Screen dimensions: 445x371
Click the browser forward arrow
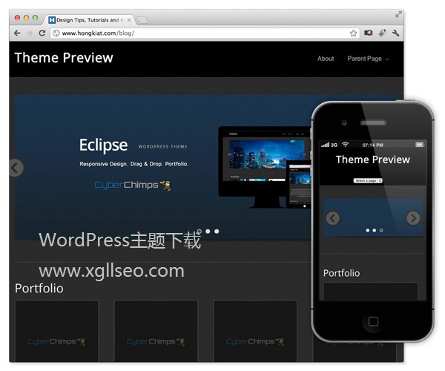(29, 33)
